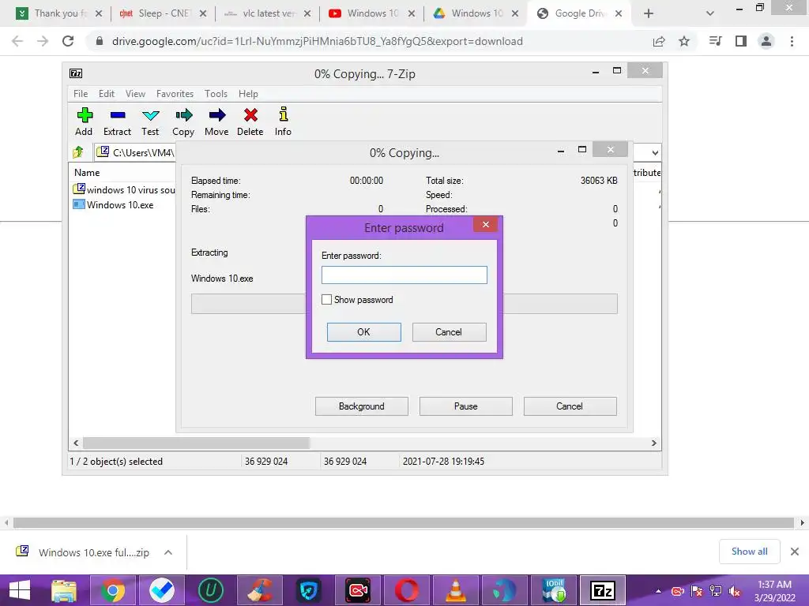
Task: Click the taskbar clock showing 1:37 AM
Action: (x=774, y=591)
